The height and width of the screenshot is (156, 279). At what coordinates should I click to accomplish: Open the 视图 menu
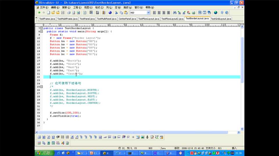pyautogui.click(x=88, y=8)
